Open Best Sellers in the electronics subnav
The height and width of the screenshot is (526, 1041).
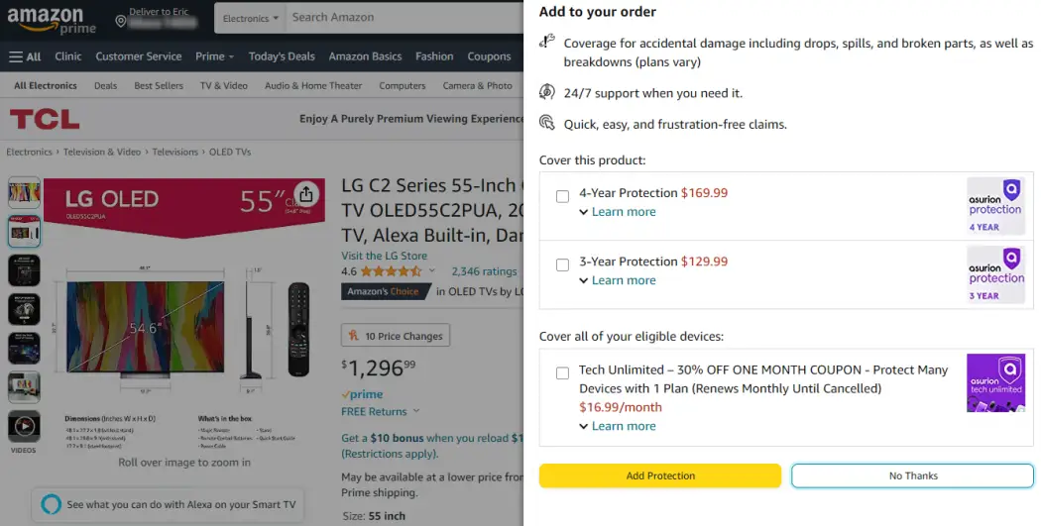coord(159,86)
